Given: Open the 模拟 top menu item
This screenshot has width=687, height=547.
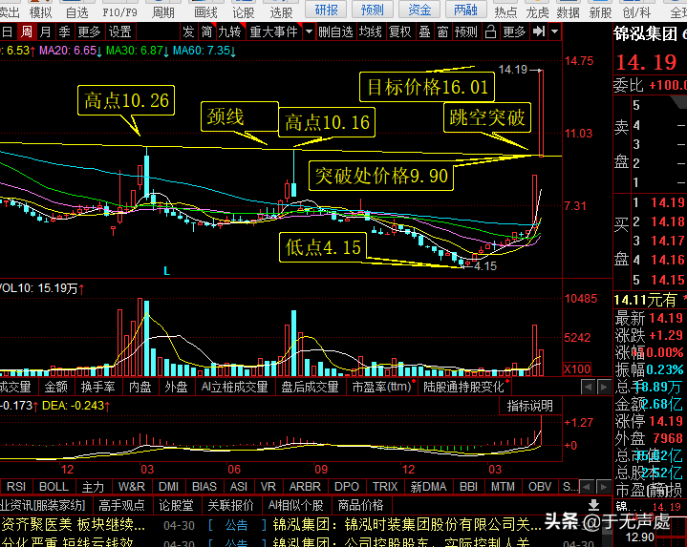Looking at the screenshot, I should pos(40,12).
